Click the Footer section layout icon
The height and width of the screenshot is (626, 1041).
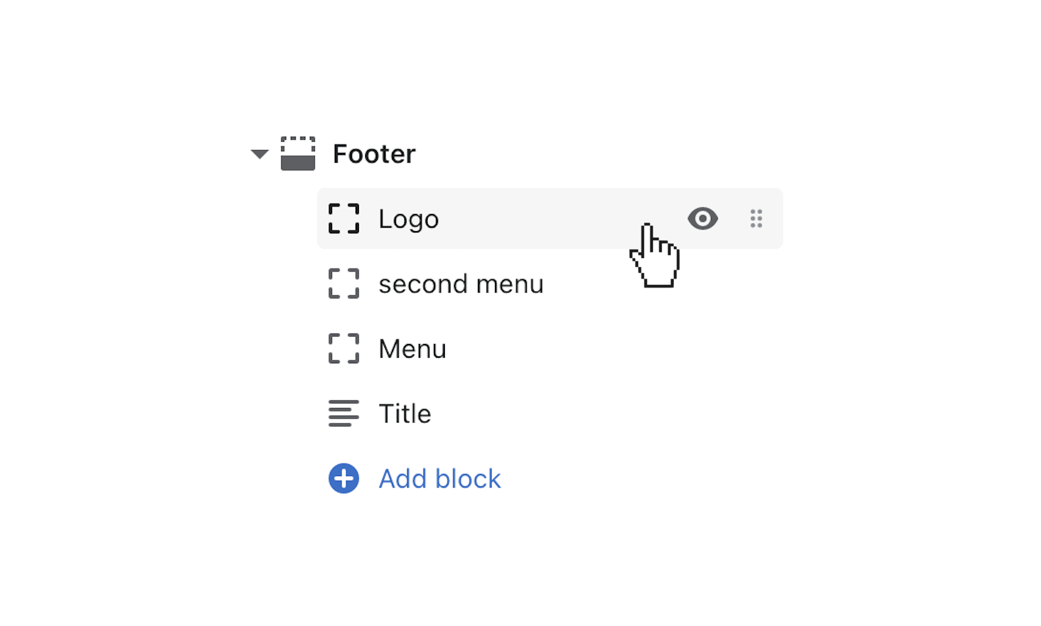(x=298, y=153)
